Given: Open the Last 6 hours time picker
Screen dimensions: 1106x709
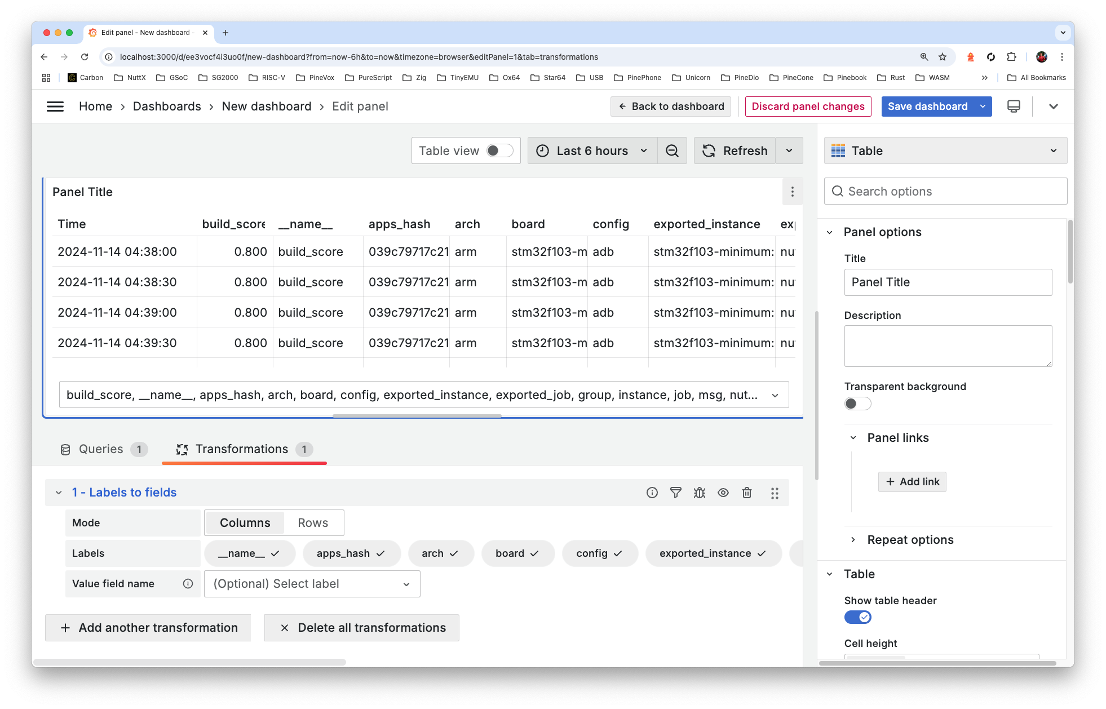Looking at the screenshot, I should [x=592, y=151].
